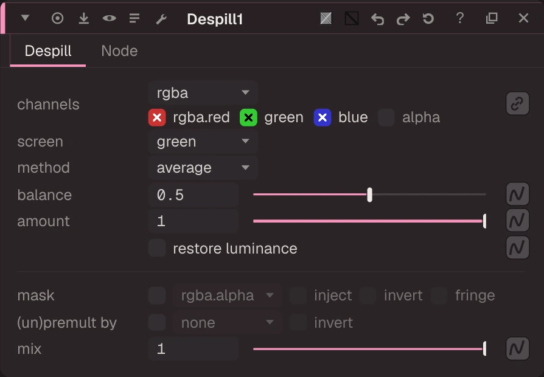The image size is (544, 377).
Task: Open the rgba.alpha mask channel dropdown
Action: (227, 296)
